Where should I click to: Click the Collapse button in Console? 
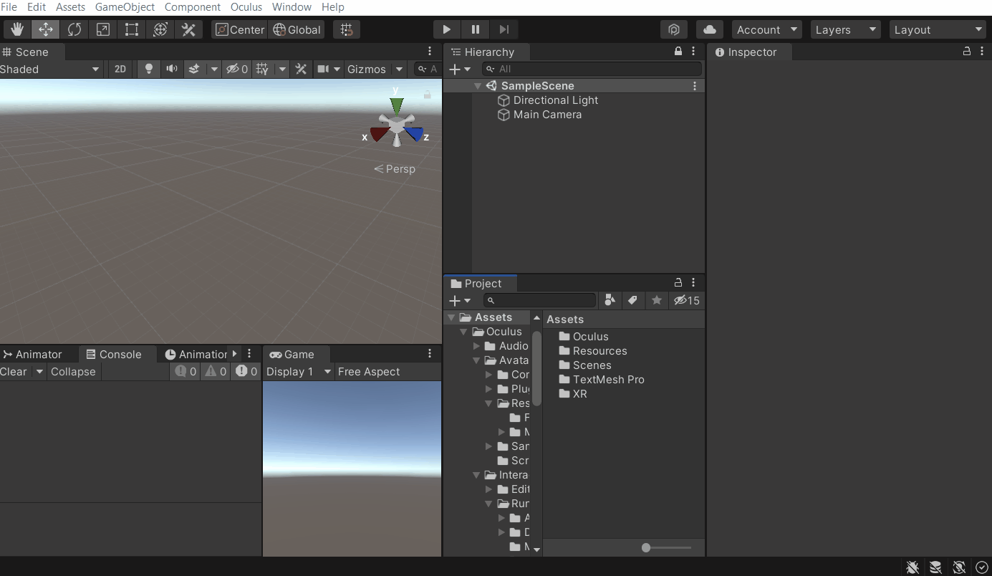[x=73, y=371]
